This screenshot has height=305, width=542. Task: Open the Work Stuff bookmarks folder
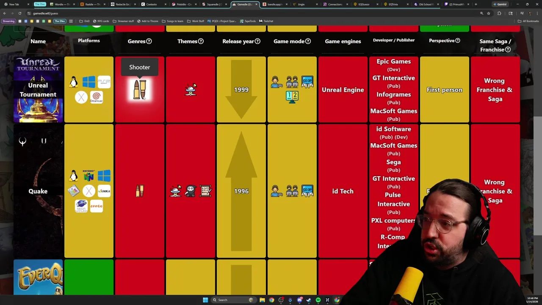(196, 21)
